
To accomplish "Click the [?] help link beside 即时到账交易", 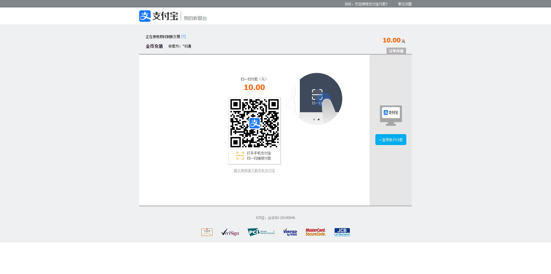I will 183,37.
